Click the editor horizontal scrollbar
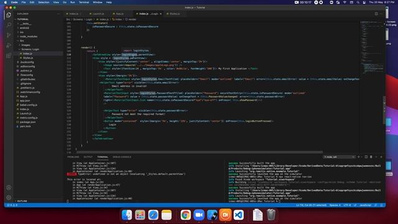 pyautogui.click(x=200, y=152)
